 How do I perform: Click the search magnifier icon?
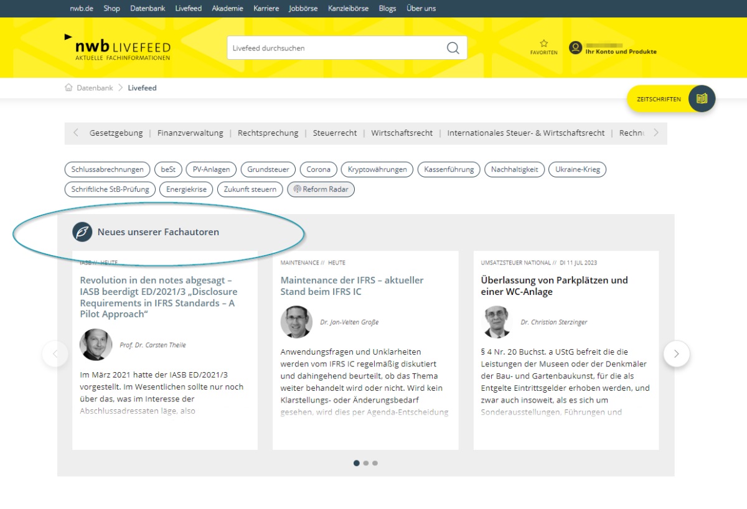point(453,49)
